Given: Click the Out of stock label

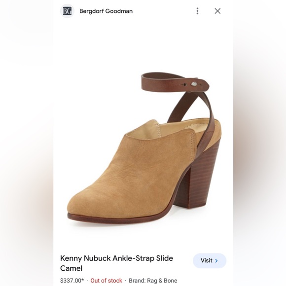Looking at the screenshot, I should (106, 281).
